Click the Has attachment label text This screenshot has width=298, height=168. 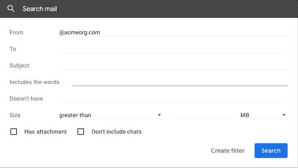(x=46, y=132)
